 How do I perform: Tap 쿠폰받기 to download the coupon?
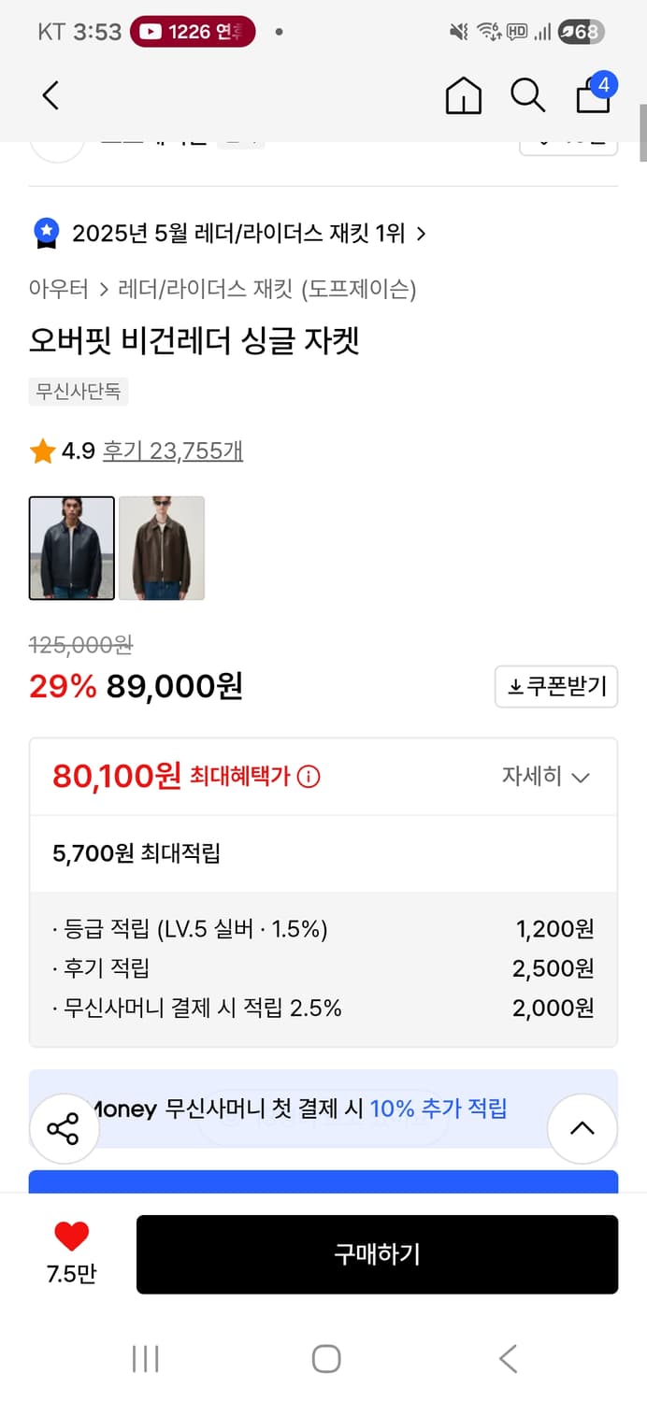coord(555,686)
